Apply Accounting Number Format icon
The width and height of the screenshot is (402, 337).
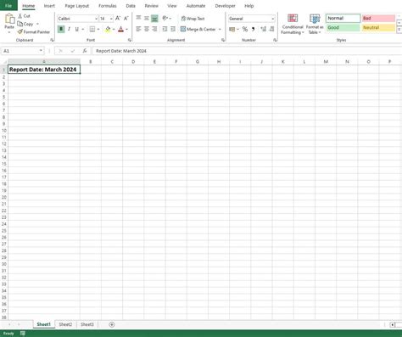(232, 29)
